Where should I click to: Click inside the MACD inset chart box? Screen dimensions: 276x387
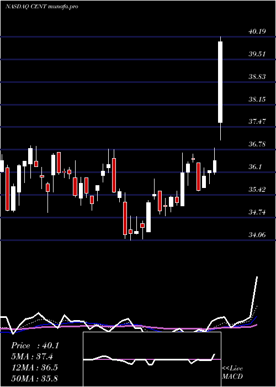(x=152, y=359)
